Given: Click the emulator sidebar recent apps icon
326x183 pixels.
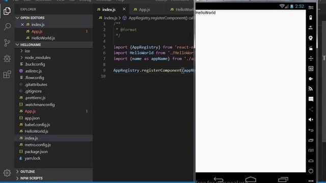Looking at the screenshot, I should [311, 140].
